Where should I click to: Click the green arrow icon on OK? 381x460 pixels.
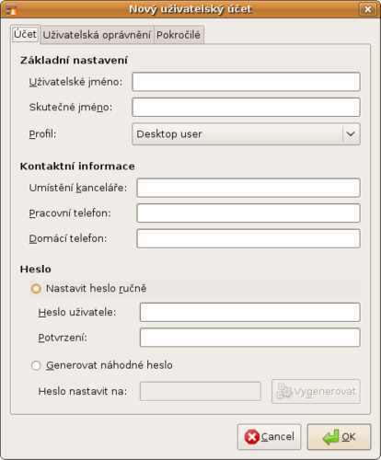[x=331, y=437]
